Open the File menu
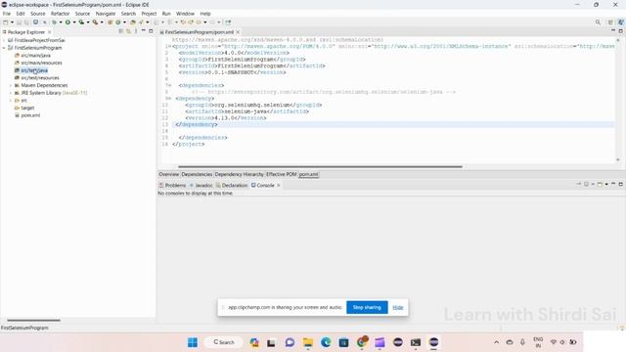Viewport: 626px width, 352px height. click(x=7, y=14)
